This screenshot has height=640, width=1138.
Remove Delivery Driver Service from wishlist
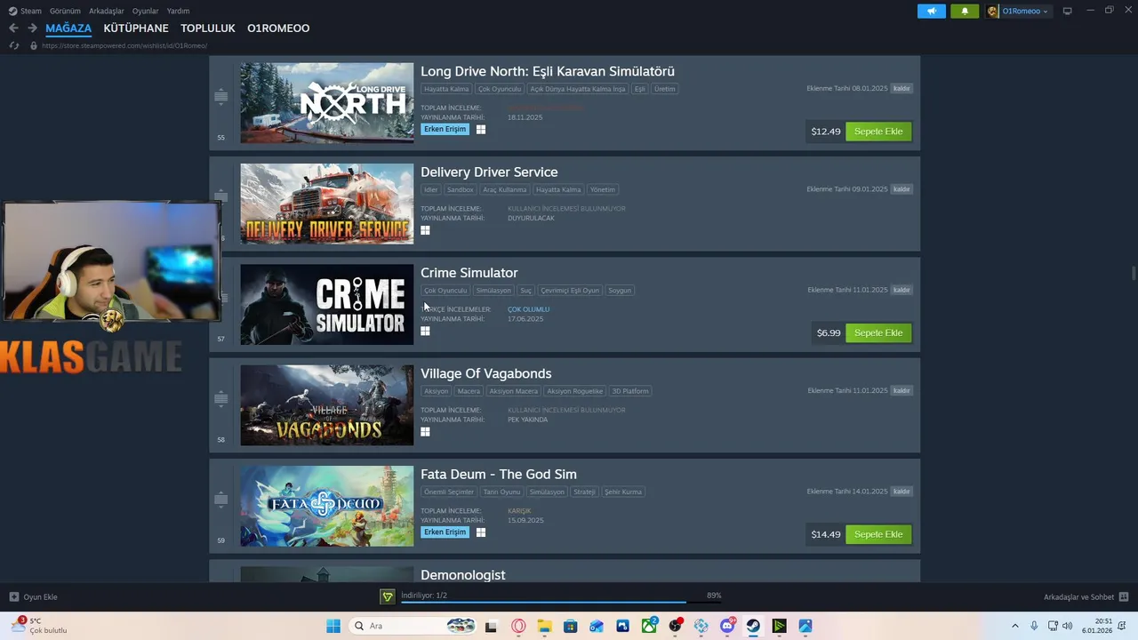tap(902, 189)
